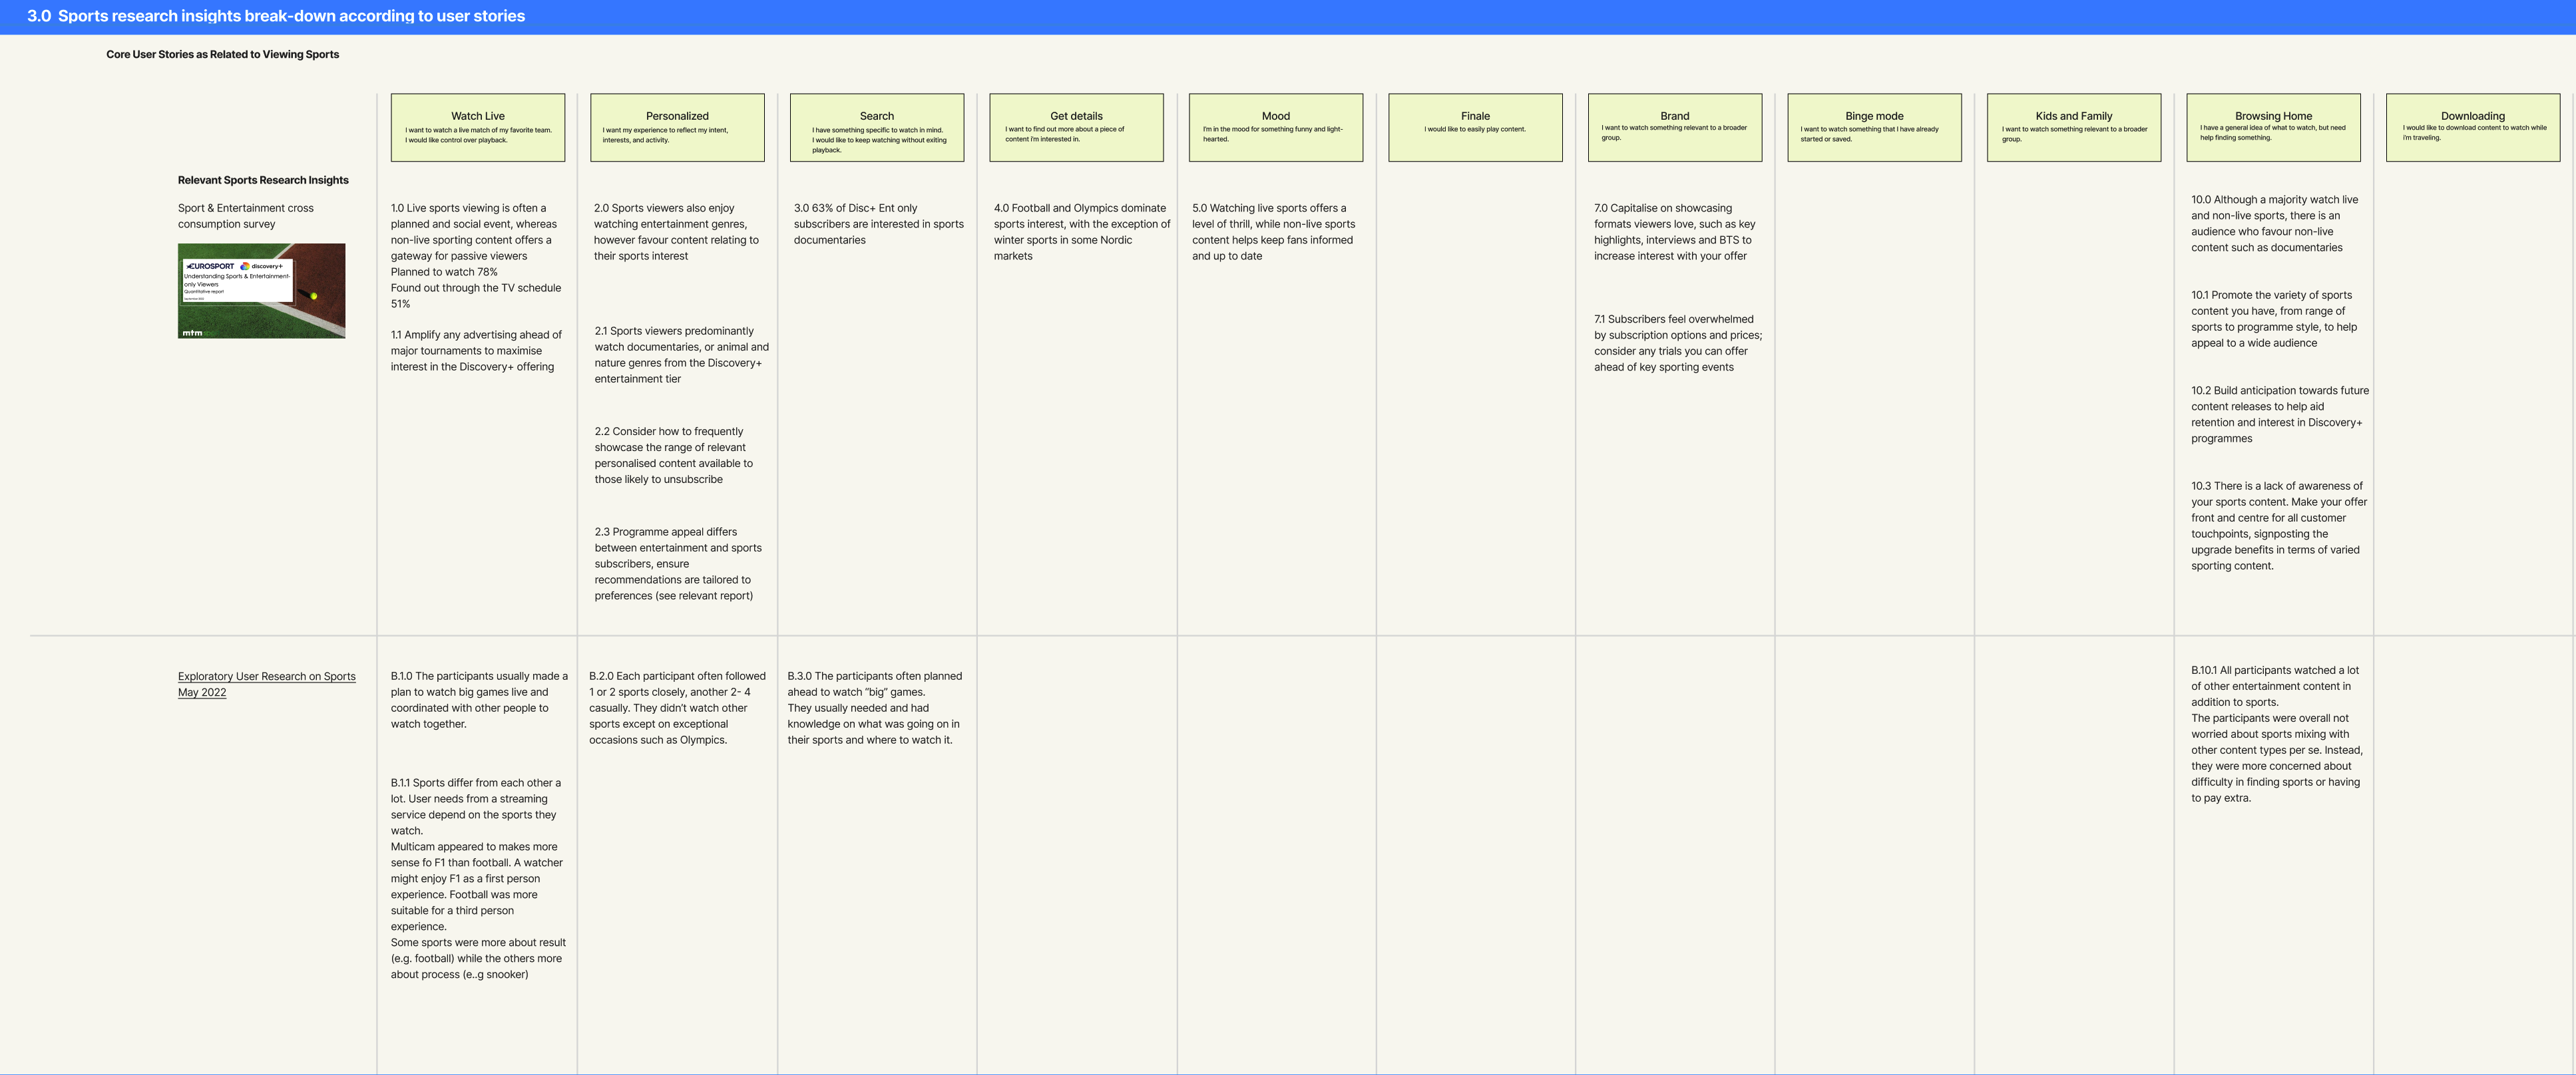Select note B.1.1 Sports differ from each other

478,878
